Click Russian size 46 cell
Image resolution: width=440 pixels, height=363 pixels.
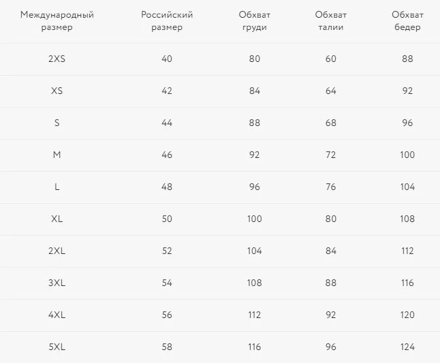coord(167,155)
